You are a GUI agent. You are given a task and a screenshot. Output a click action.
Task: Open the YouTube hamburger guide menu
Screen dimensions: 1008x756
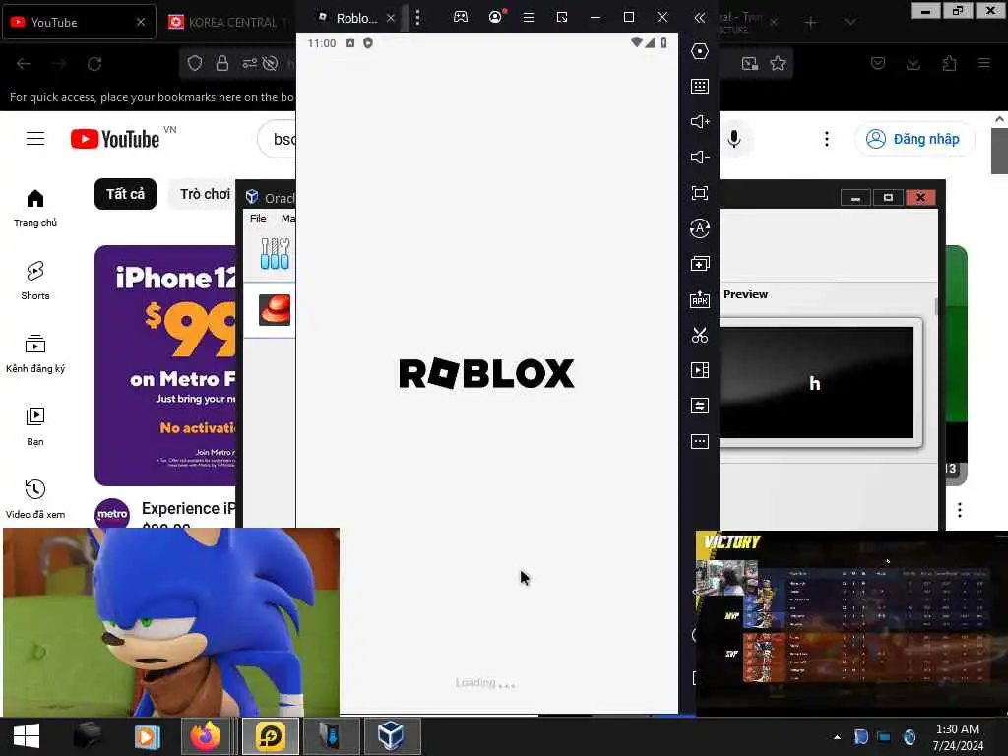[x=35, y=139]
